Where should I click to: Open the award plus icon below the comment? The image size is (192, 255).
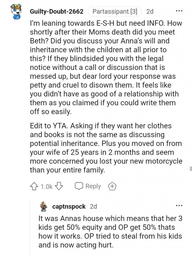[112, 186]
